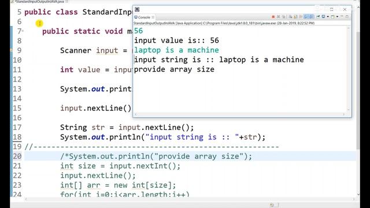Click line number 18 in the gutter
The height and width of the screenshot is (208, 370).
17,137
